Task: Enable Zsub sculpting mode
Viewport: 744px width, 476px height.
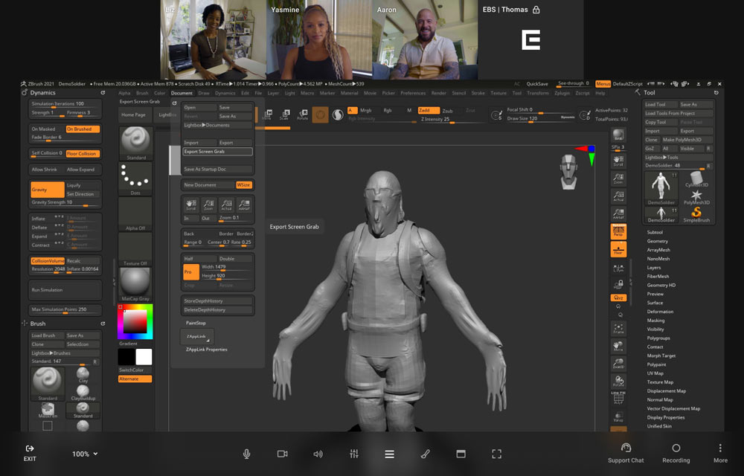Action: (x=446, y=111)
